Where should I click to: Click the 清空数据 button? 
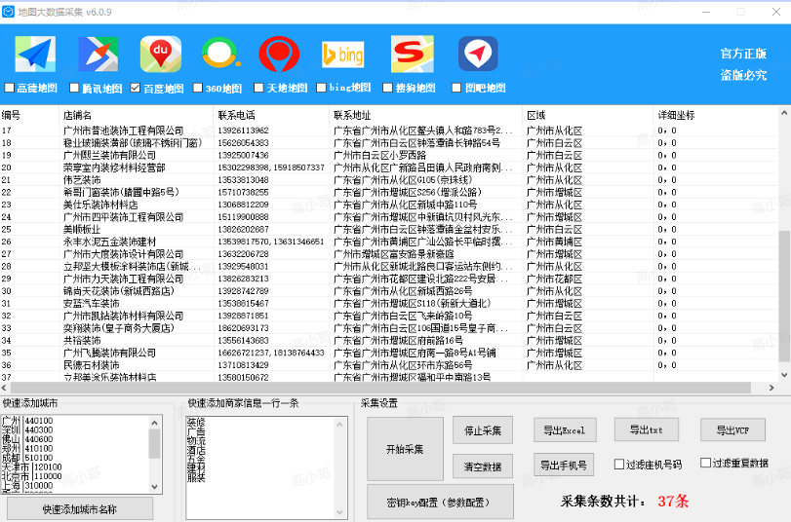pyautogui.click(x=483, y=466)
